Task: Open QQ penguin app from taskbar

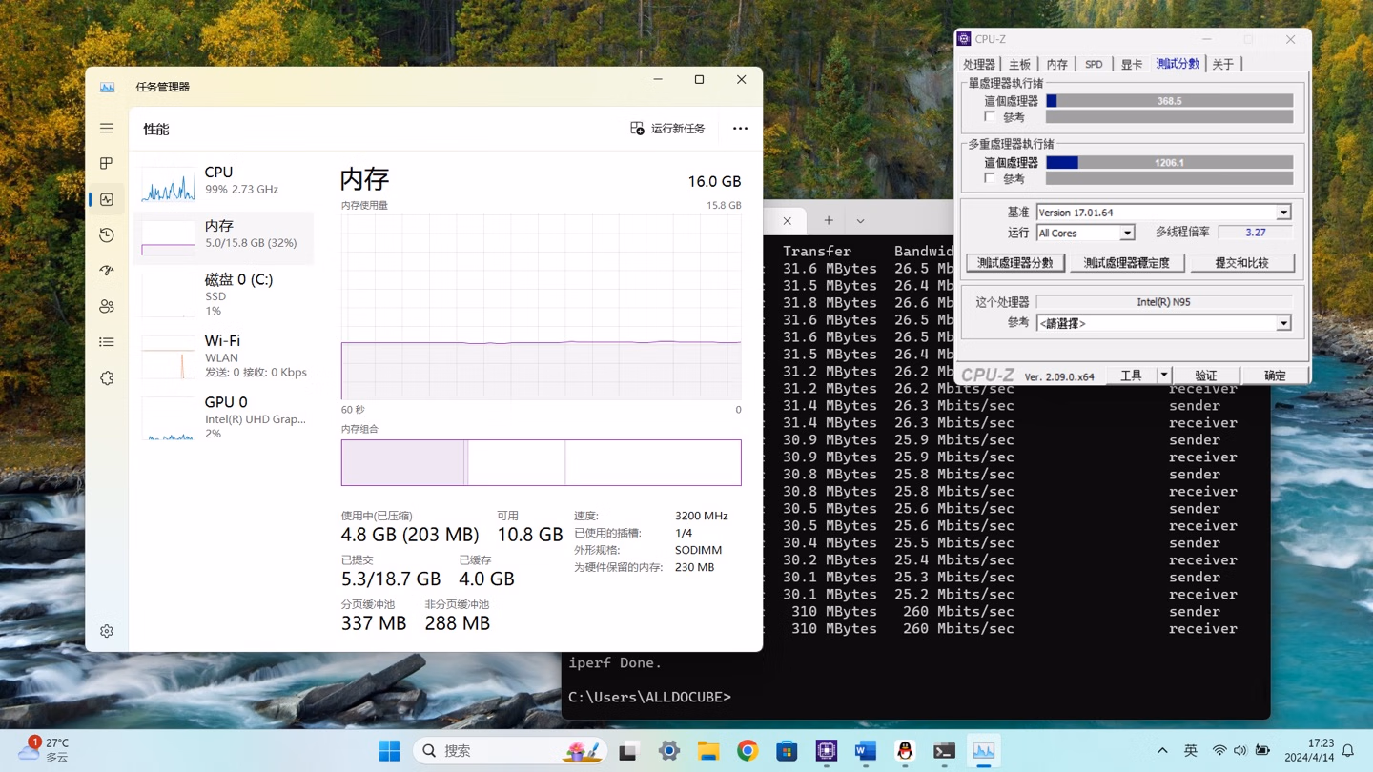Action: (x=905, y=751)
